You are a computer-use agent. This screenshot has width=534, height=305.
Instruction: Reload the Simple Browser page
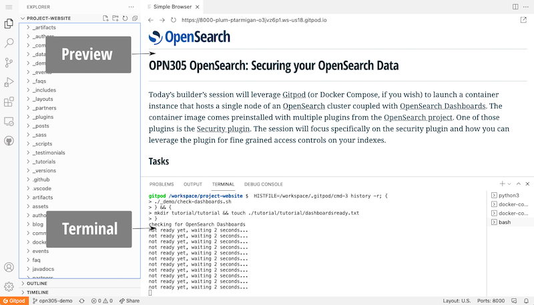(x=174, y=20)
